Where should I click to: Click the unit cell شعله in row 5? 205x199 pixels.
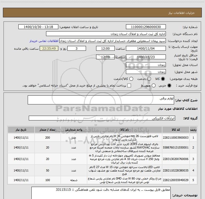(x=74, y=180)
